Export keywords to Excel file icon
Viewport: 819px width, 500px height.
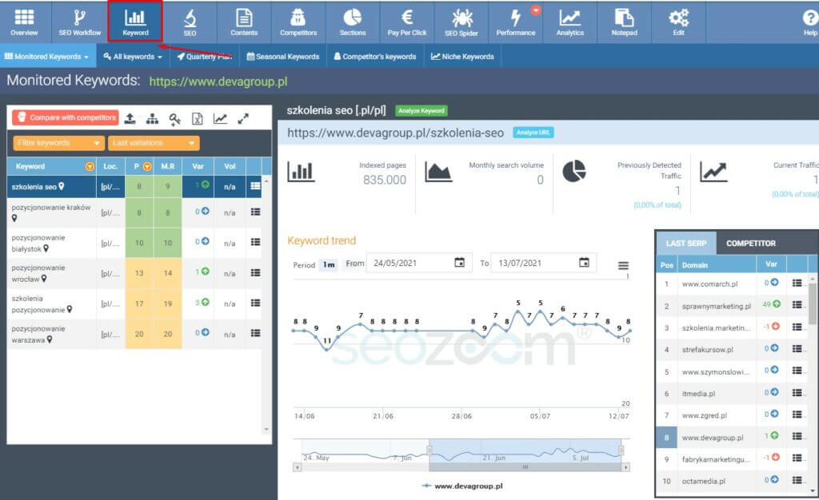click(197, 118)
